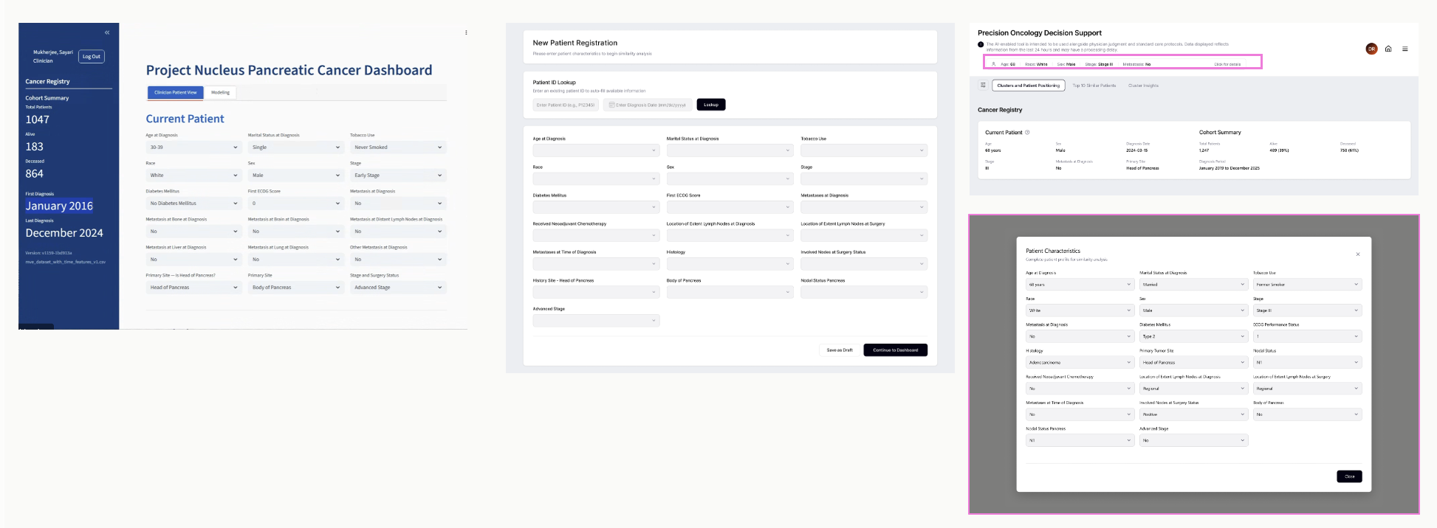Image resolution: width=1437 pixels, height=528 pixels.
Task: Open the filter sliders icon beside the tabs
Action: 983,86
